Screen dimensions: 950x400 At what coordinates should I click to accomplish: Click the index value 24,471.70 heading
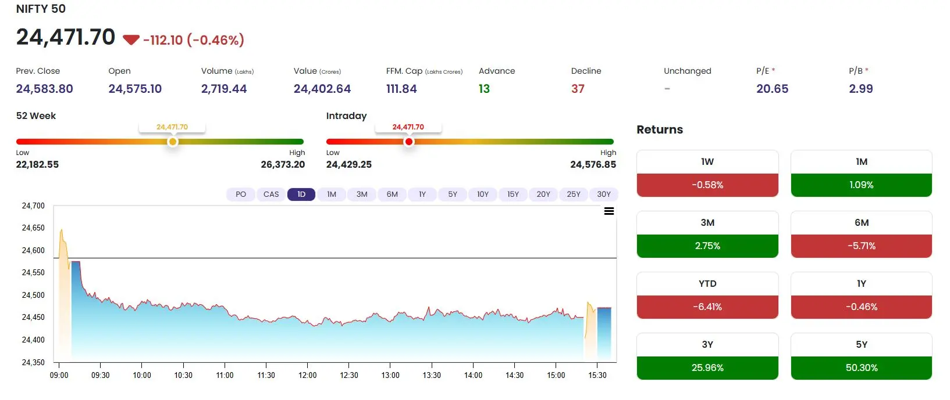click(66, 37)
